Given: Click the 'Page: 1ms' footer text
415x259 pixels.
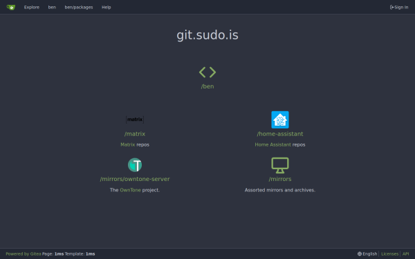Looking at the screenshot, I should point(53,253).
